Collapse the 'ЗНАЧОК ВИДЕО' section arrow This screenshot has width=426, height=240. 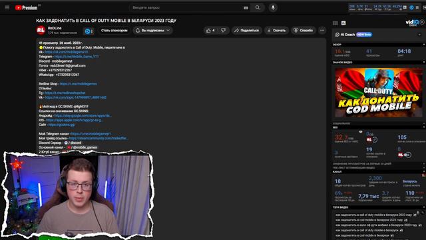point(424,62)
